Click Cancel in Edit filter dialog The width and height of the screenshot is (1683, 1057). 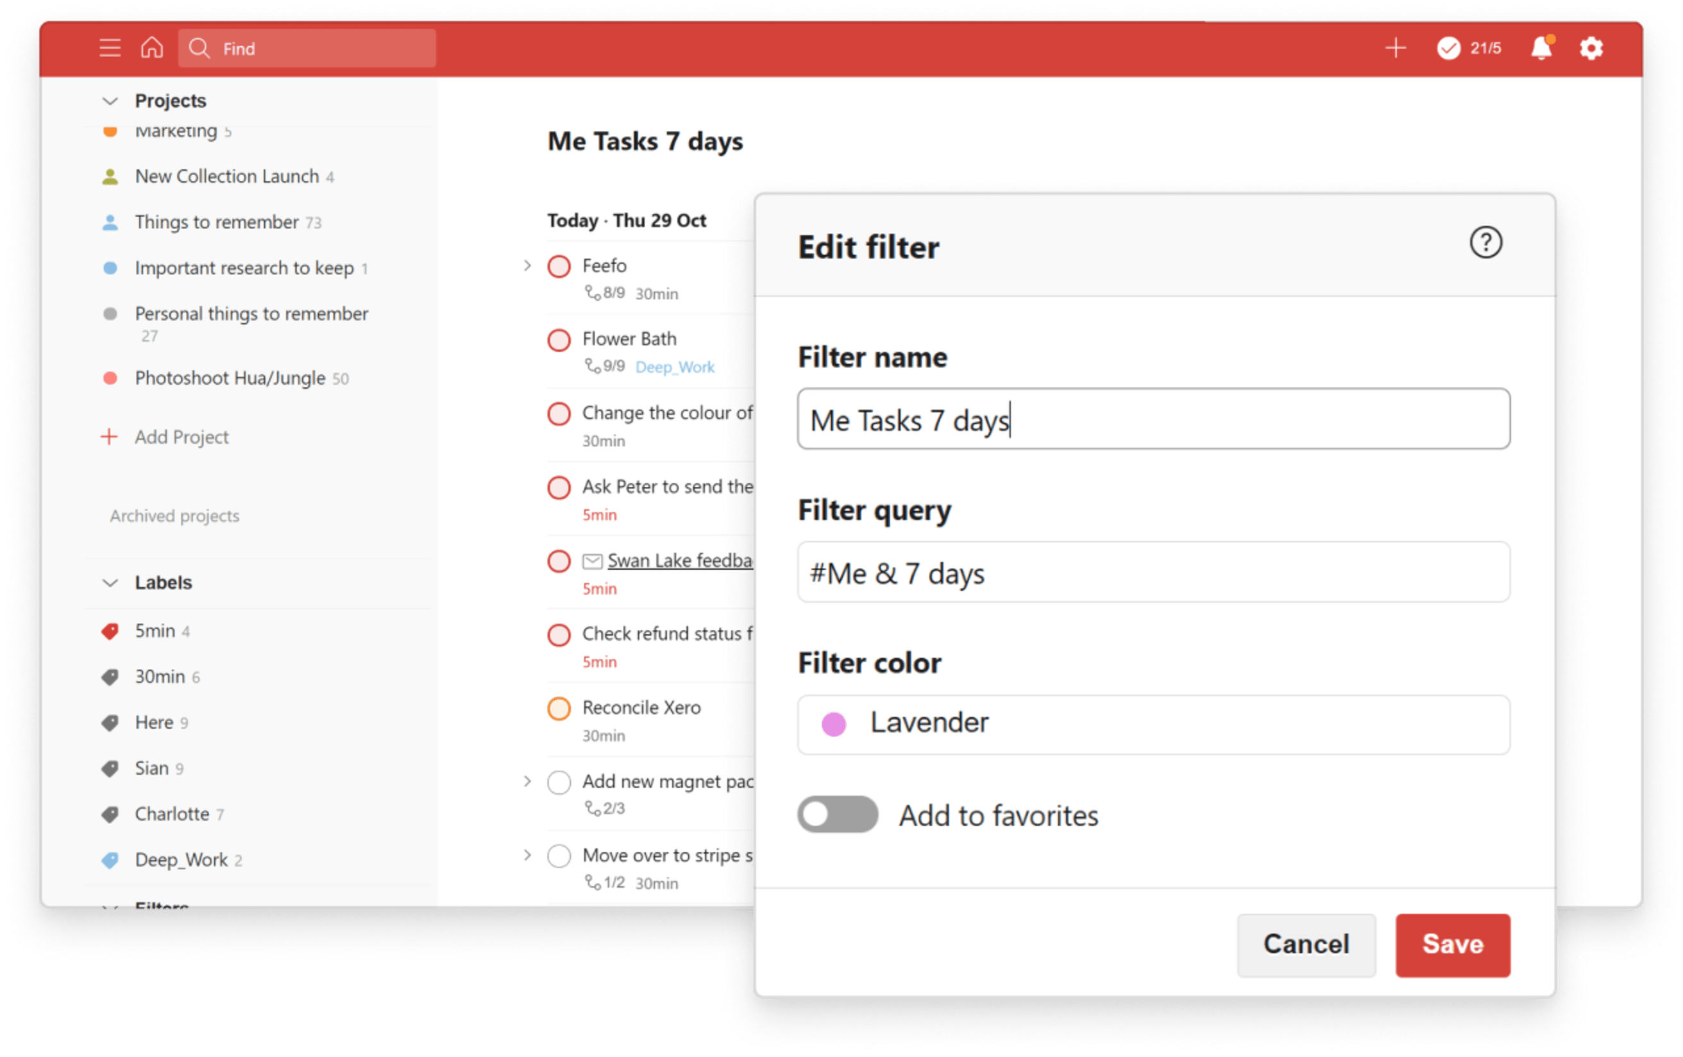pos(1307,945)
